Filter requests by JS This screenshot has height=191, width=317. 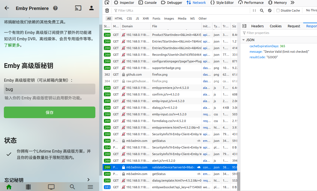tap(137, 18)
